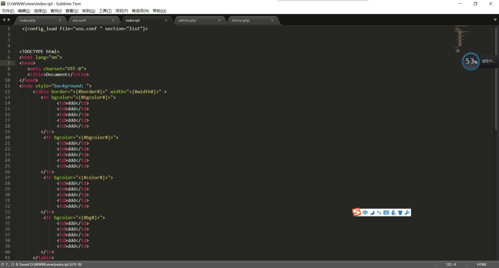499x268 pixels.
Task: Go to next tab with right arrow
Action: point(9,20)
